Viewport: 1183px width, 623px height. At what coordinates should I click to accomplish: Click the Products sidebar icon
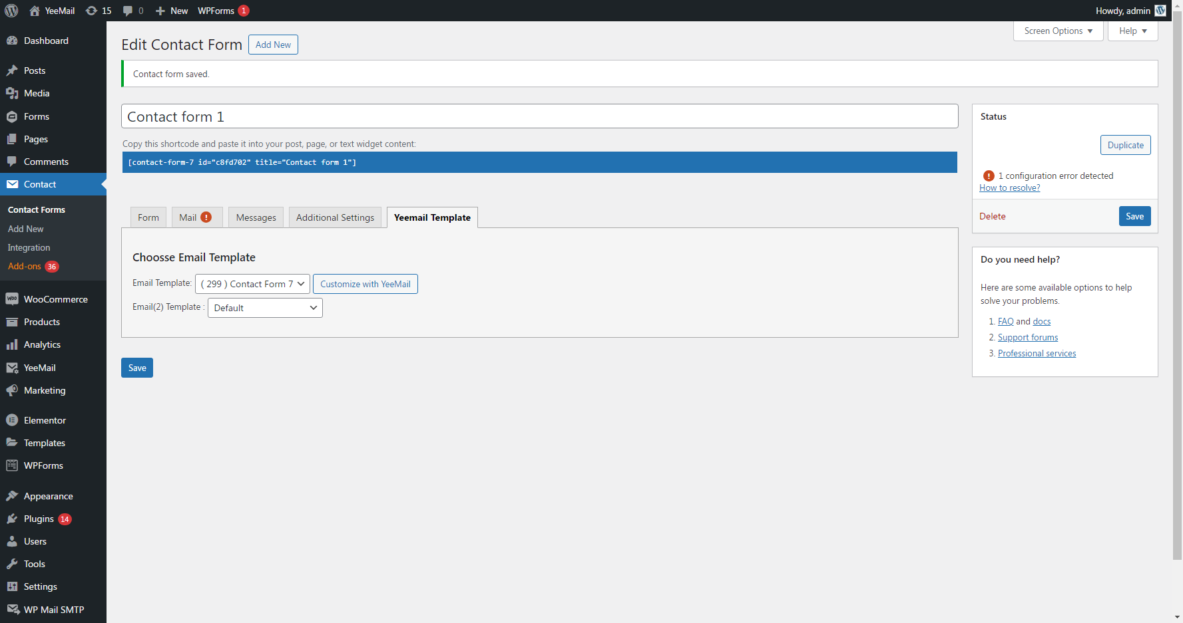coord(12,322)
